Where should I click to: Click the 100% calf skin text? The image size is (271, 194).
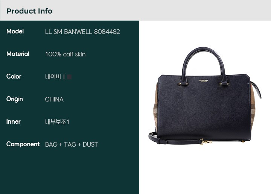65,54
